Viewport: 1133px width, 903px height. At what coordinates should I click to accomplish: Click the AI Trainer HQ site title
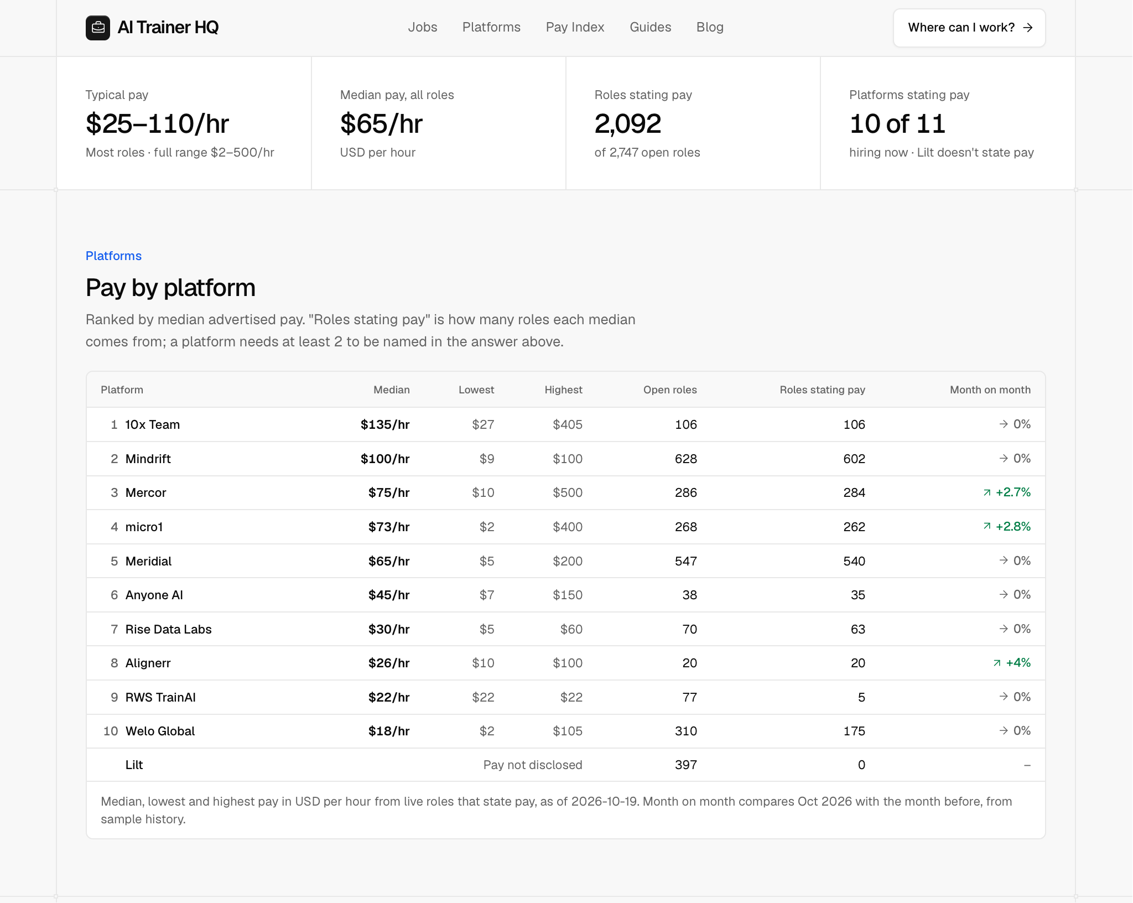(x=168, y=27)
